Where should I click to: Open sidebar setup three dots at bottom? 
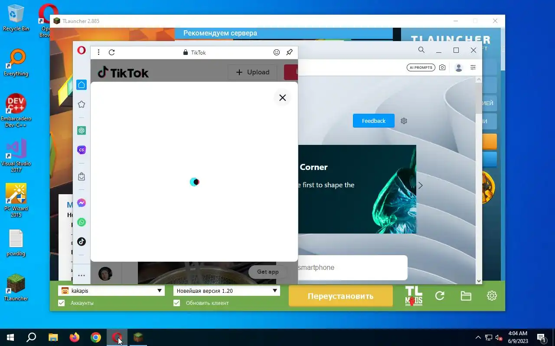(x=82, y=276)
